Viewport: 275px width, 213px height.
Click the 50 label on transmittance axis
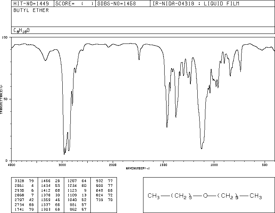(x=6, y=99)
